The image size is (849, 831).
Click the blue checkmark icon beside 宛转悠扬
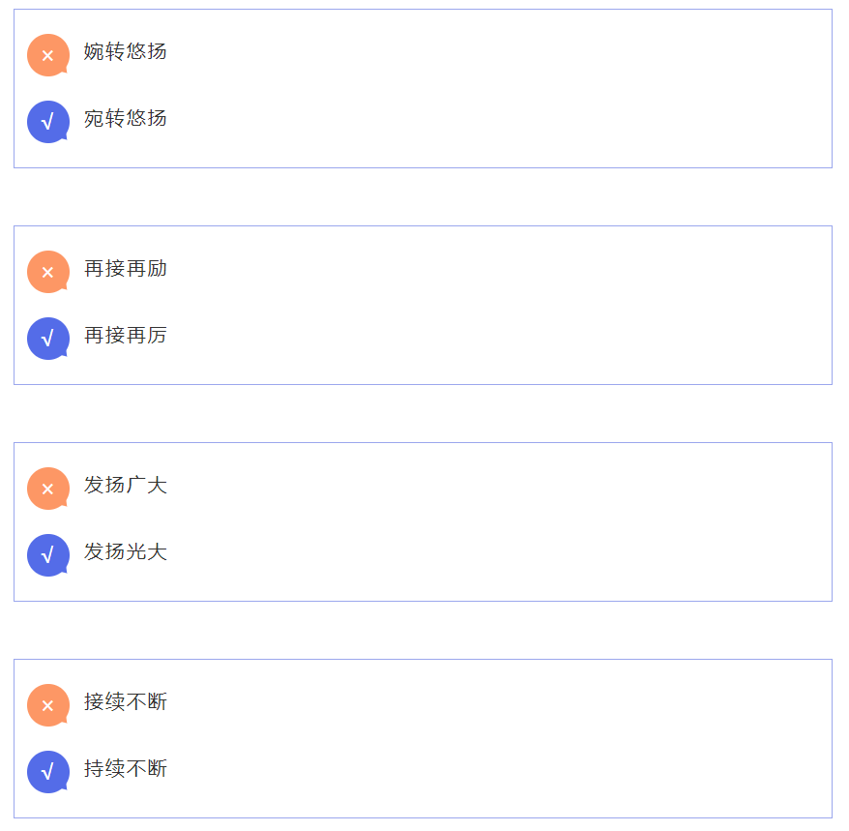click(x=47, y=122)
